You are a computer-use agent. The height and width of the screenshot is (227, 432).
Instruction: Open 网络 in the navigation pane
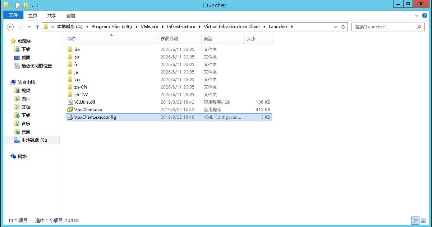(19, 157)
